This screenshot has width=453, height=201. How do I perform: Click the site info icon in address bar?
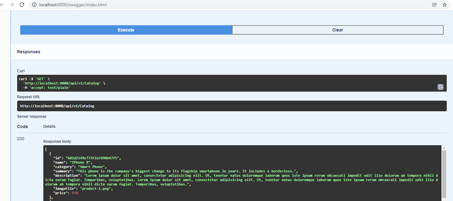tap(34, 5)
